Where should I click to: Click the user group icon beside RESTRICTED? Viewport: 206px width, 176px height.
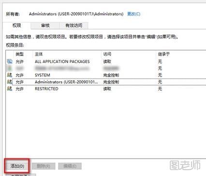[10, 88]
